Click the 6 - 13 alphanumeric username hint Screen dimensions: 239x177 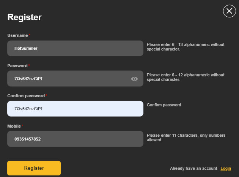186,47
